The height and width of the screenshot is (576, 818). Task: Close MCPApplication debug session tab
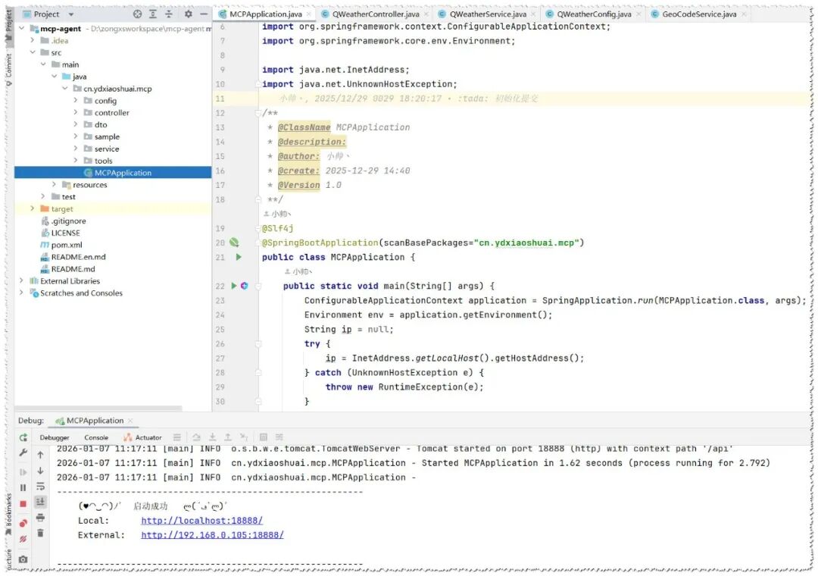point(130,421)
